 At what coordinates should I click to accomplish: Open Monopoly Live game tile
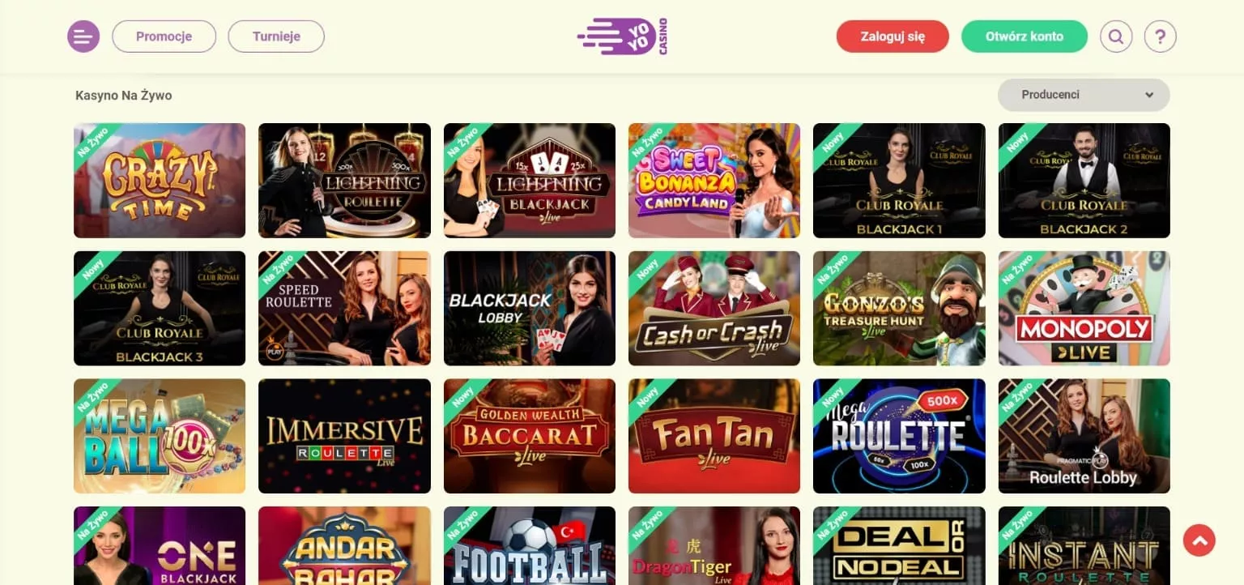1084,309
